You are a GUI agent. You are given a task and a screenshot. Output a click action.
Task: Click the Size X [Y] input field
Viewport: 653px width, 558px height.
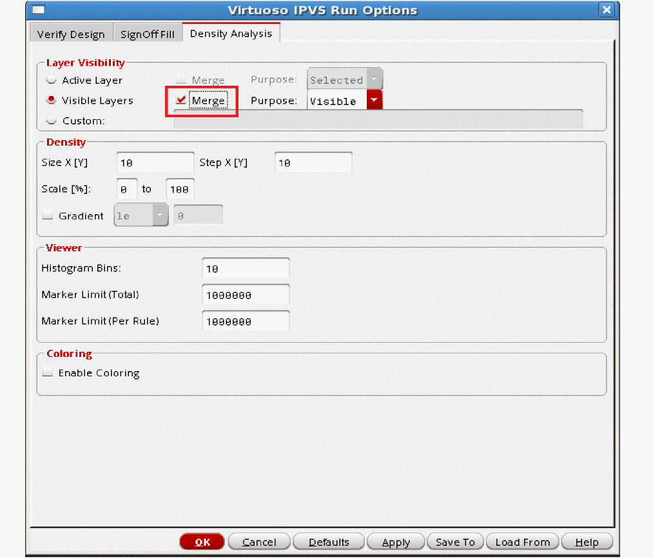click(155, 162)
